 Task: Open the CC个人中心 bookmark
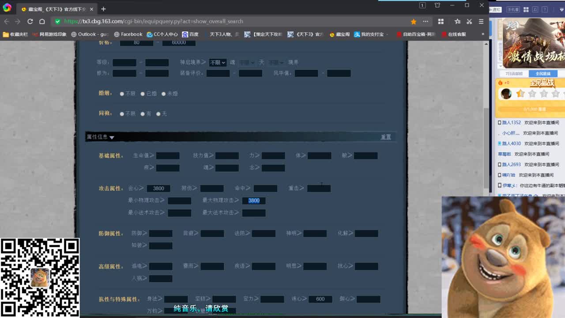pos(162,34)
